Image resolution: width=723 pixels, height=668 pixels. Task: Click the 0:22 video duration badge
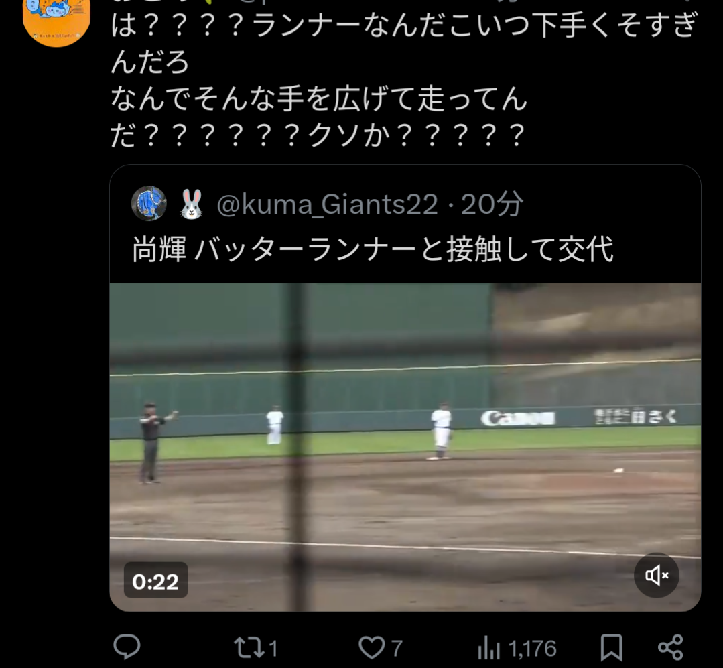[x=156, y=581]
